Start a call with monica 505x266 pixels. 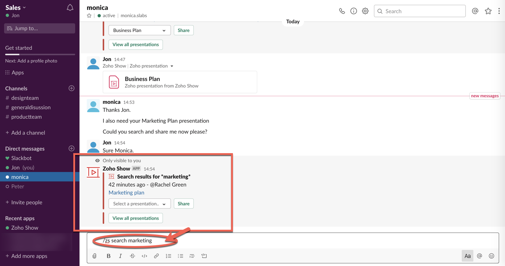click(342, 11)
